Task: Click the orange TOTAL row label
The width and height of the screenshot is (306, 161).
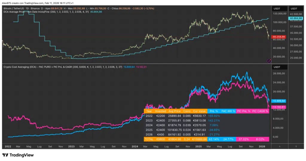Action: click(x=149, y=139)
